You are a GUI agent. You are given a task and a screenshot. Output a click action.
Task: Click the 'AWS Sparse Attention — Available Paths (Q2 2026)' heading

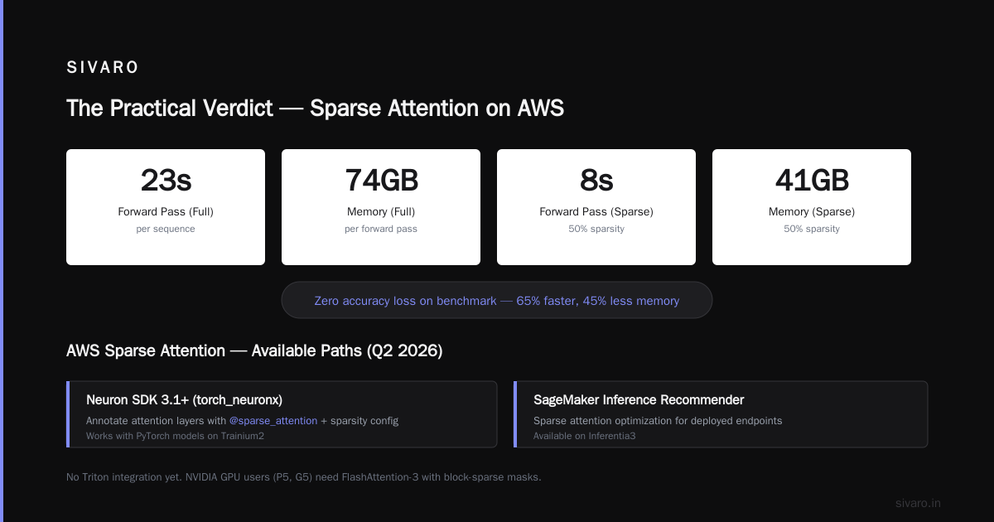254,350
